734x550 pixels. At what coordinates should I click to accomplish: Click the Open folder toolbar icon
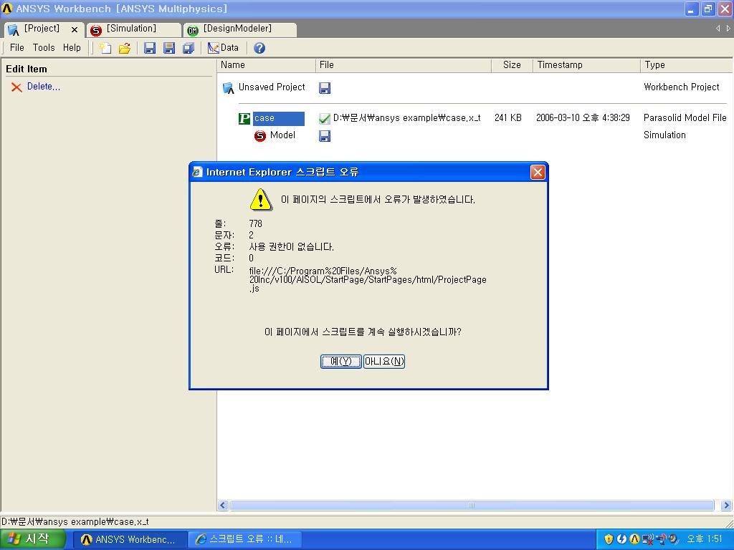click(125, 48)
